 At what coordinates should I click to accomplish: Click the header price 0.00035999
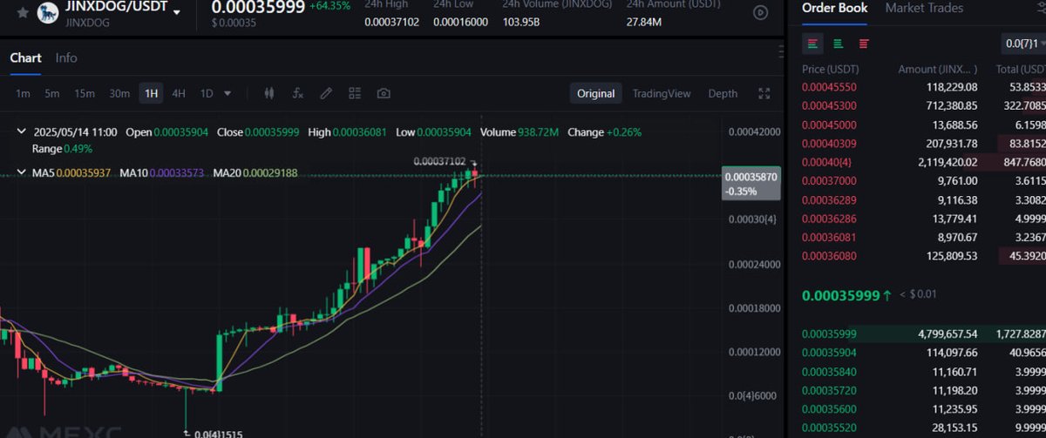[x=258, y=8]
